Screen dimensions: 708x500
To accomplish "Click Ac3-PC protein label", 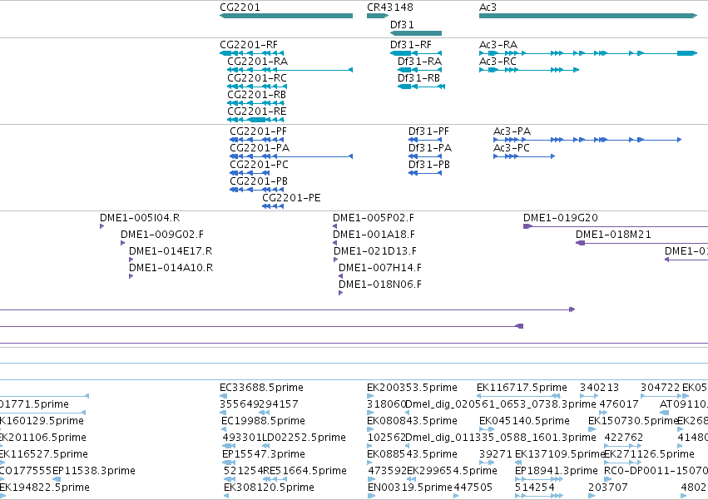I will click(x=512, y=148).
